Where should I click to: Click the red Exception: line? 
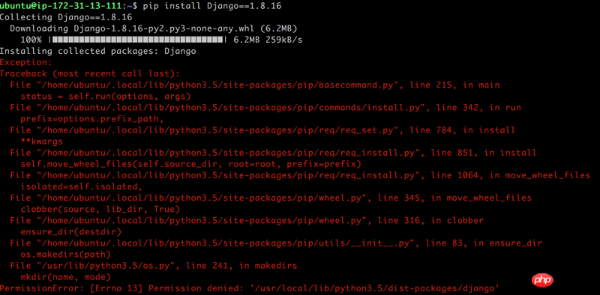click(25, 62)
